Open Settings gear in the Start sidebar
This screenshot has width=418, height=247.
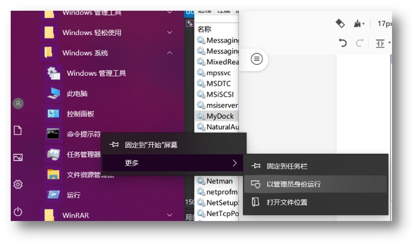point(18,184)
